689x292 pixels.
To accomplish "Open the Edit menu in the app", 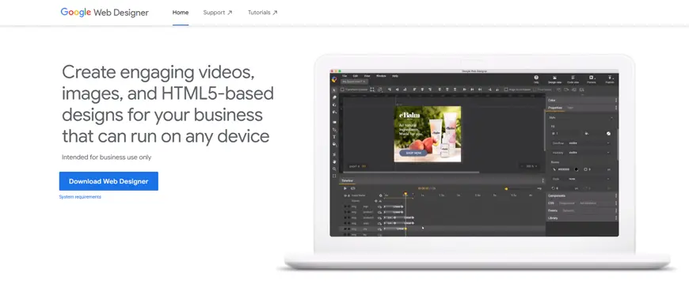I will click(x=356, y=76).
